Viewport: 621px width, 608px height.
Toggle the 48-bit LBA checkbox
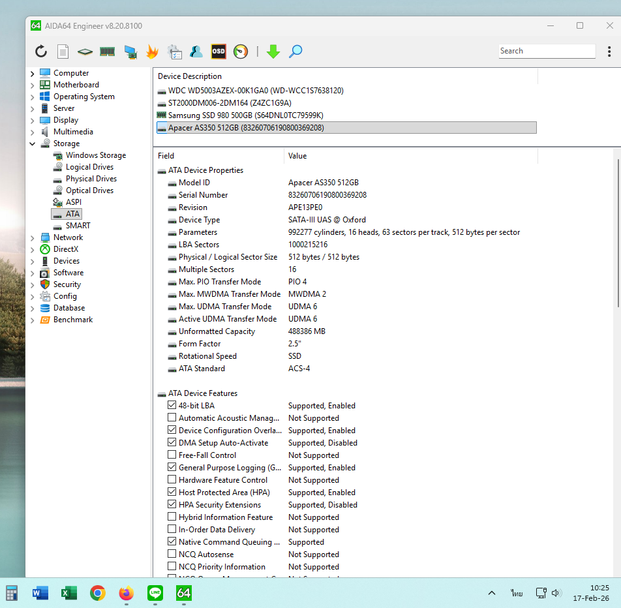pyautogui.click(x=172, y=406)
